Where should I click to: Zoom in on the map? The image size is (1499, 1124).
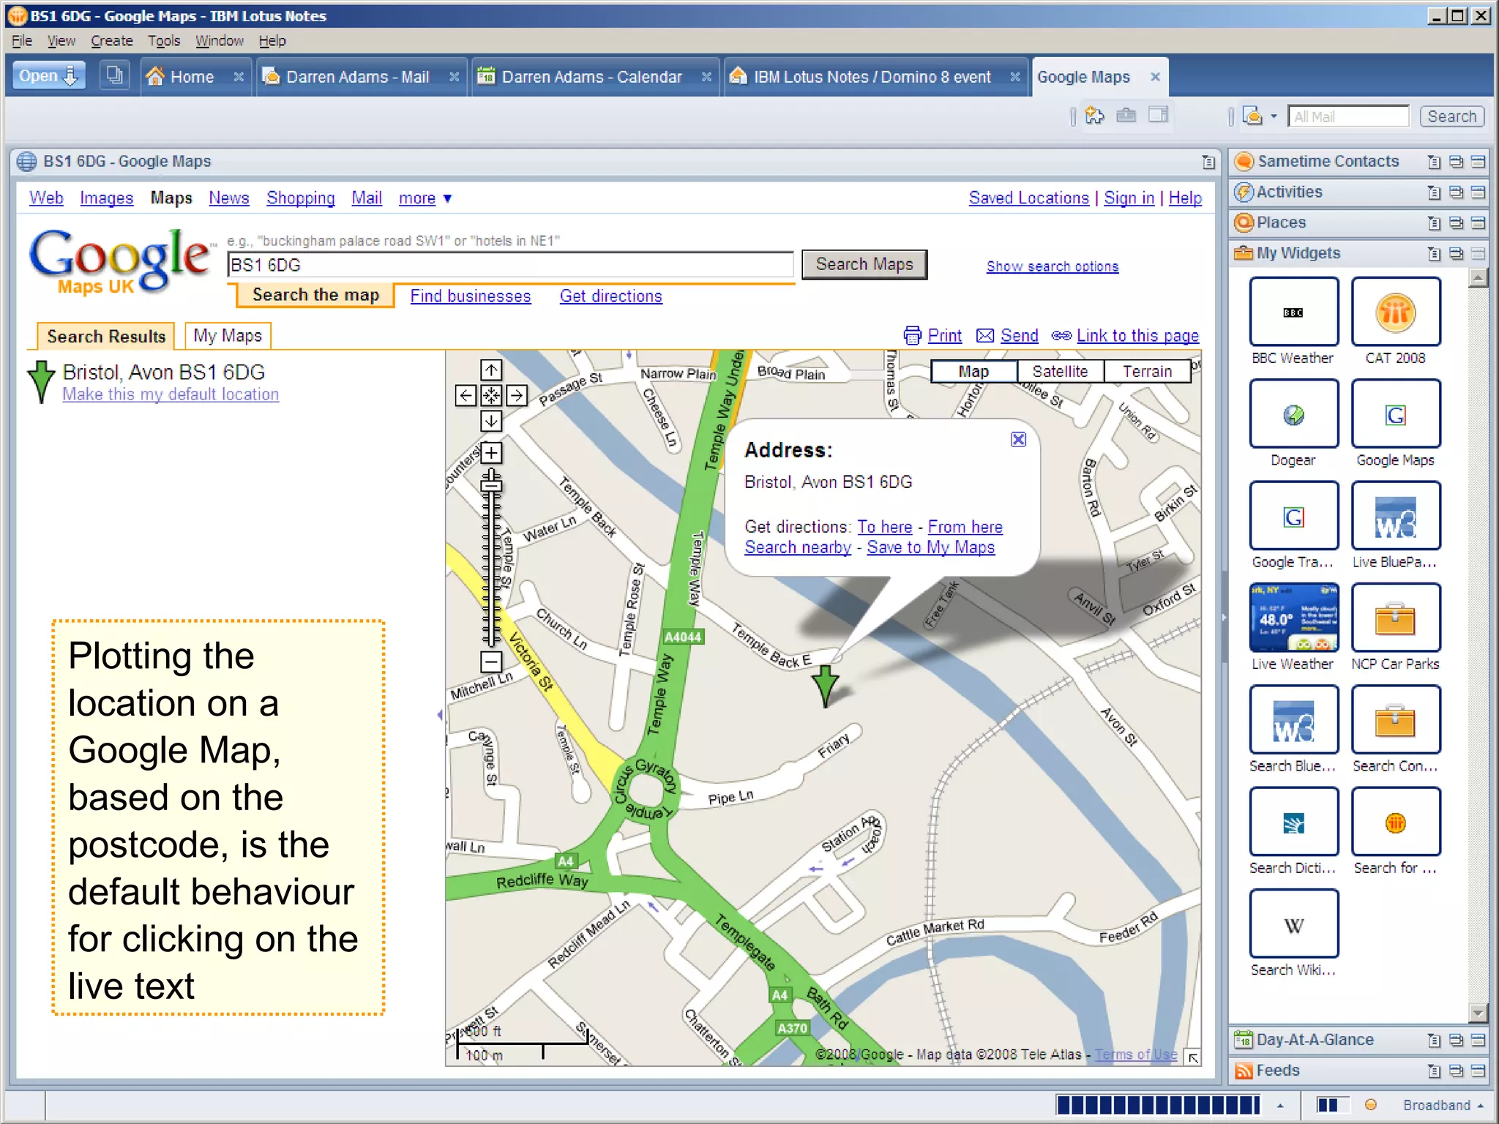(491, 453)
